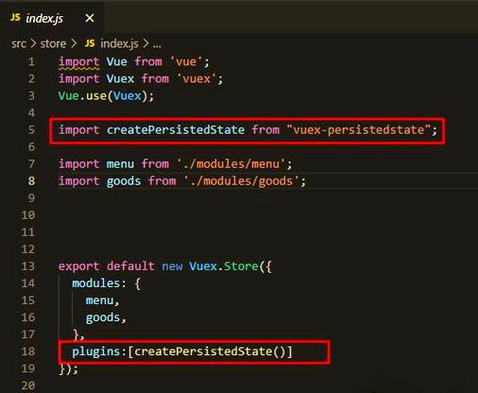
Task: Open the index.js breadcrumb segment
Action: (x=119, y=43)
